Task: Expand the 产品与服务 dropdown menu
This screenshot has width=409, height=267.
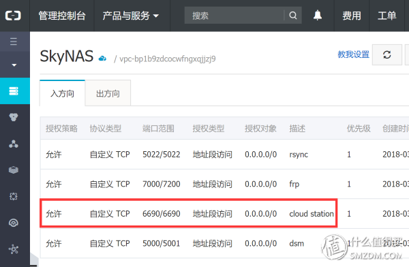Action: click(131, 16)
